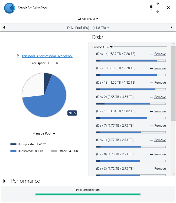Click the up-arrow icon beside HybridPool link
This screenshot has height=203, width=176.
click(x=18, y=56)
